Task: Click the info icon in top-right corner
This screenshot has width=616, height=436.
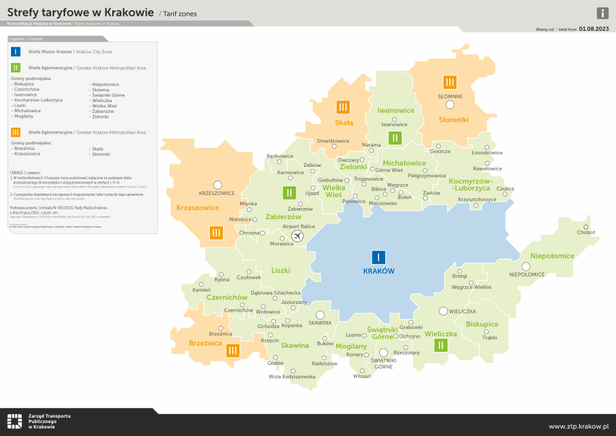Action: (602, 13)
